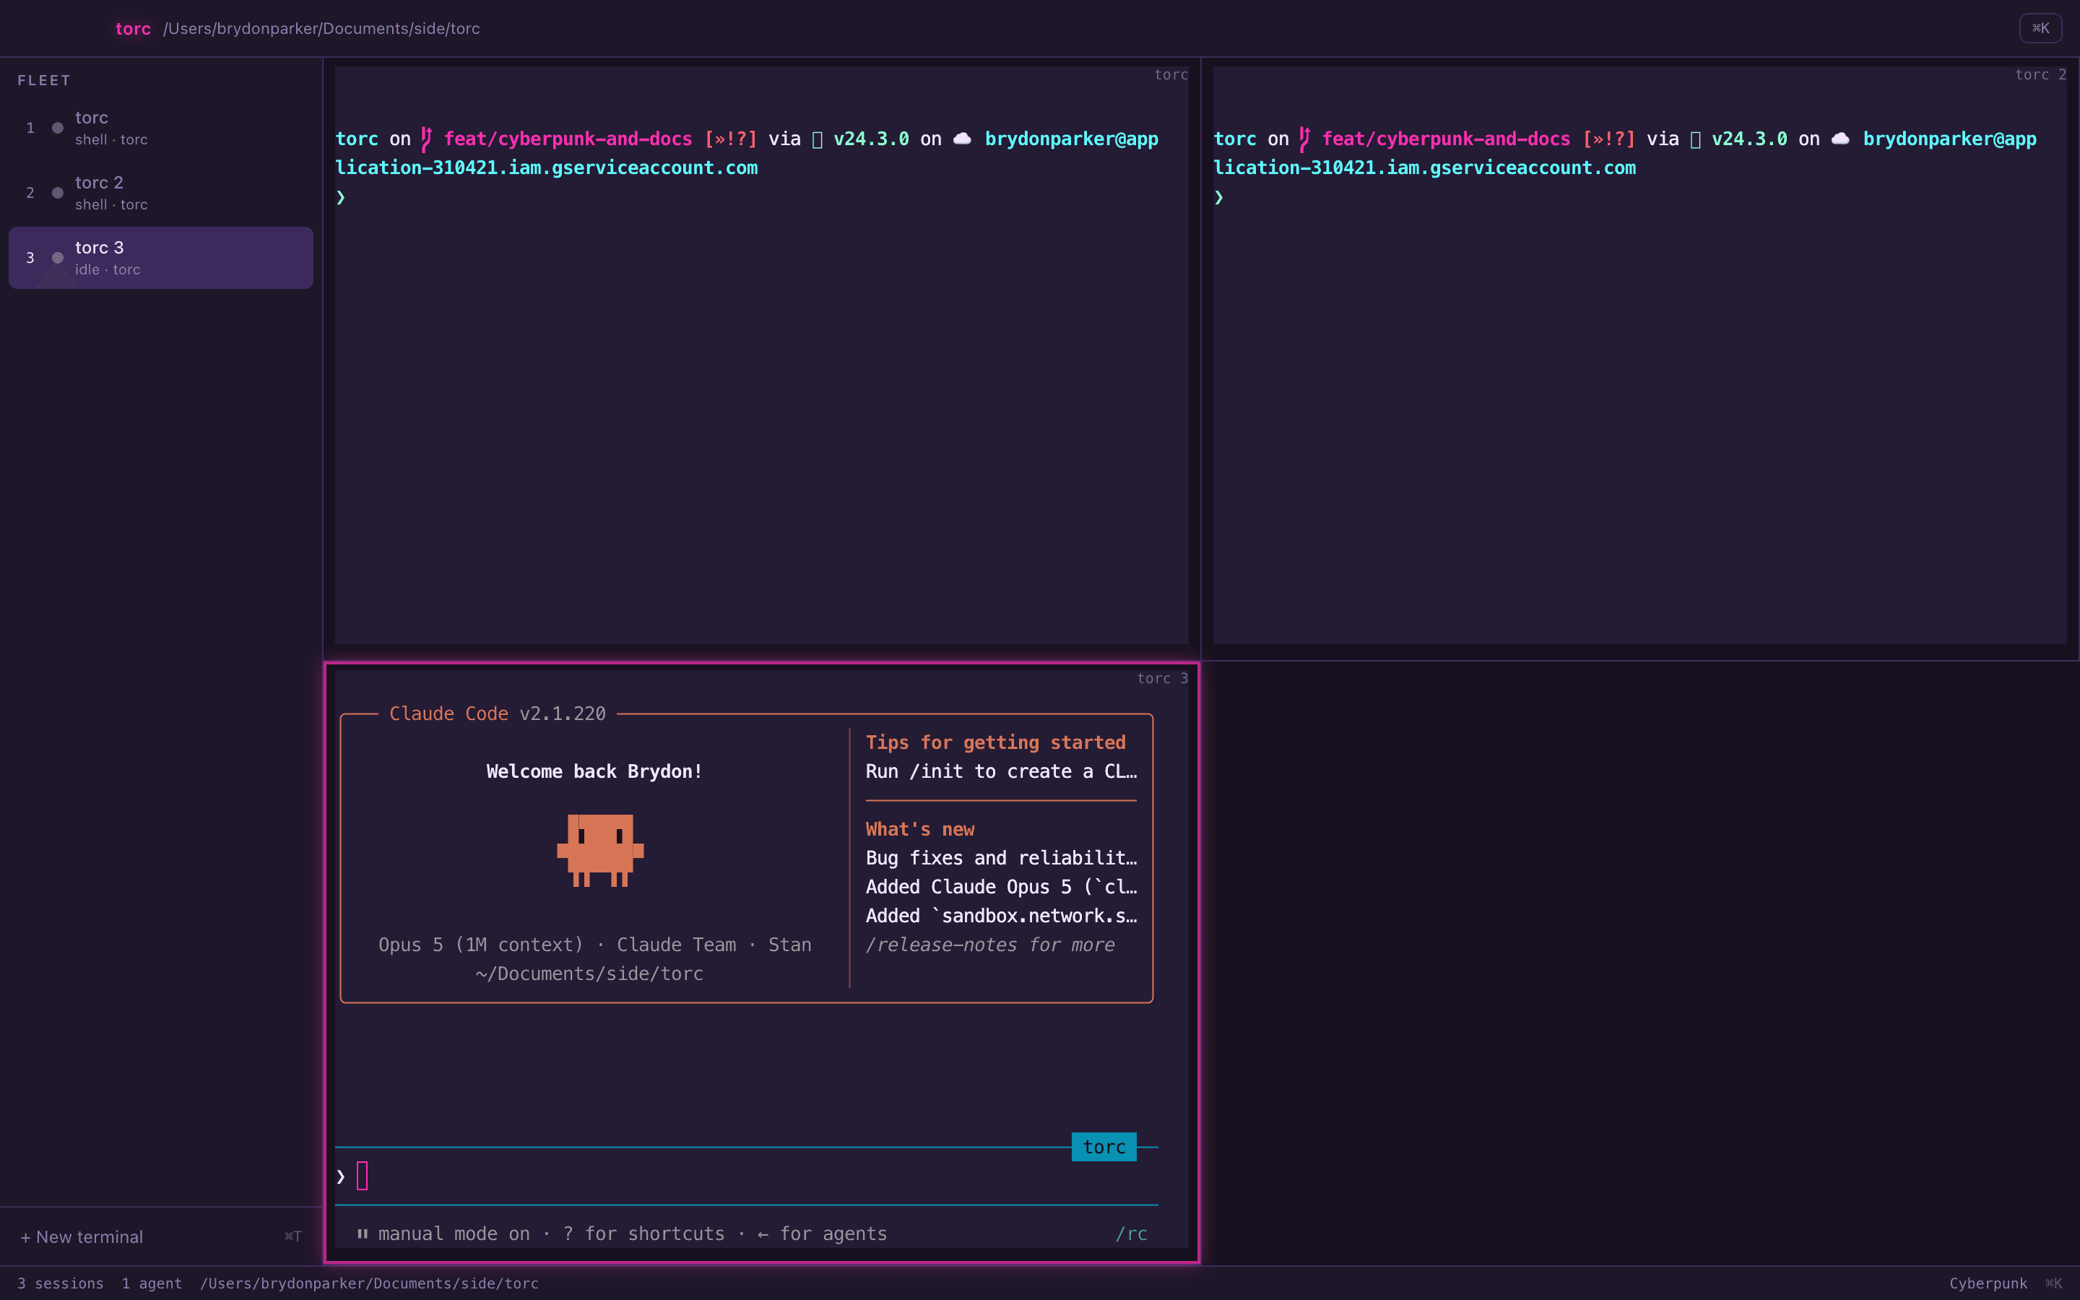Click the '1 agent' status bar entry
2080x1300 pixels.
[151, 1283]
